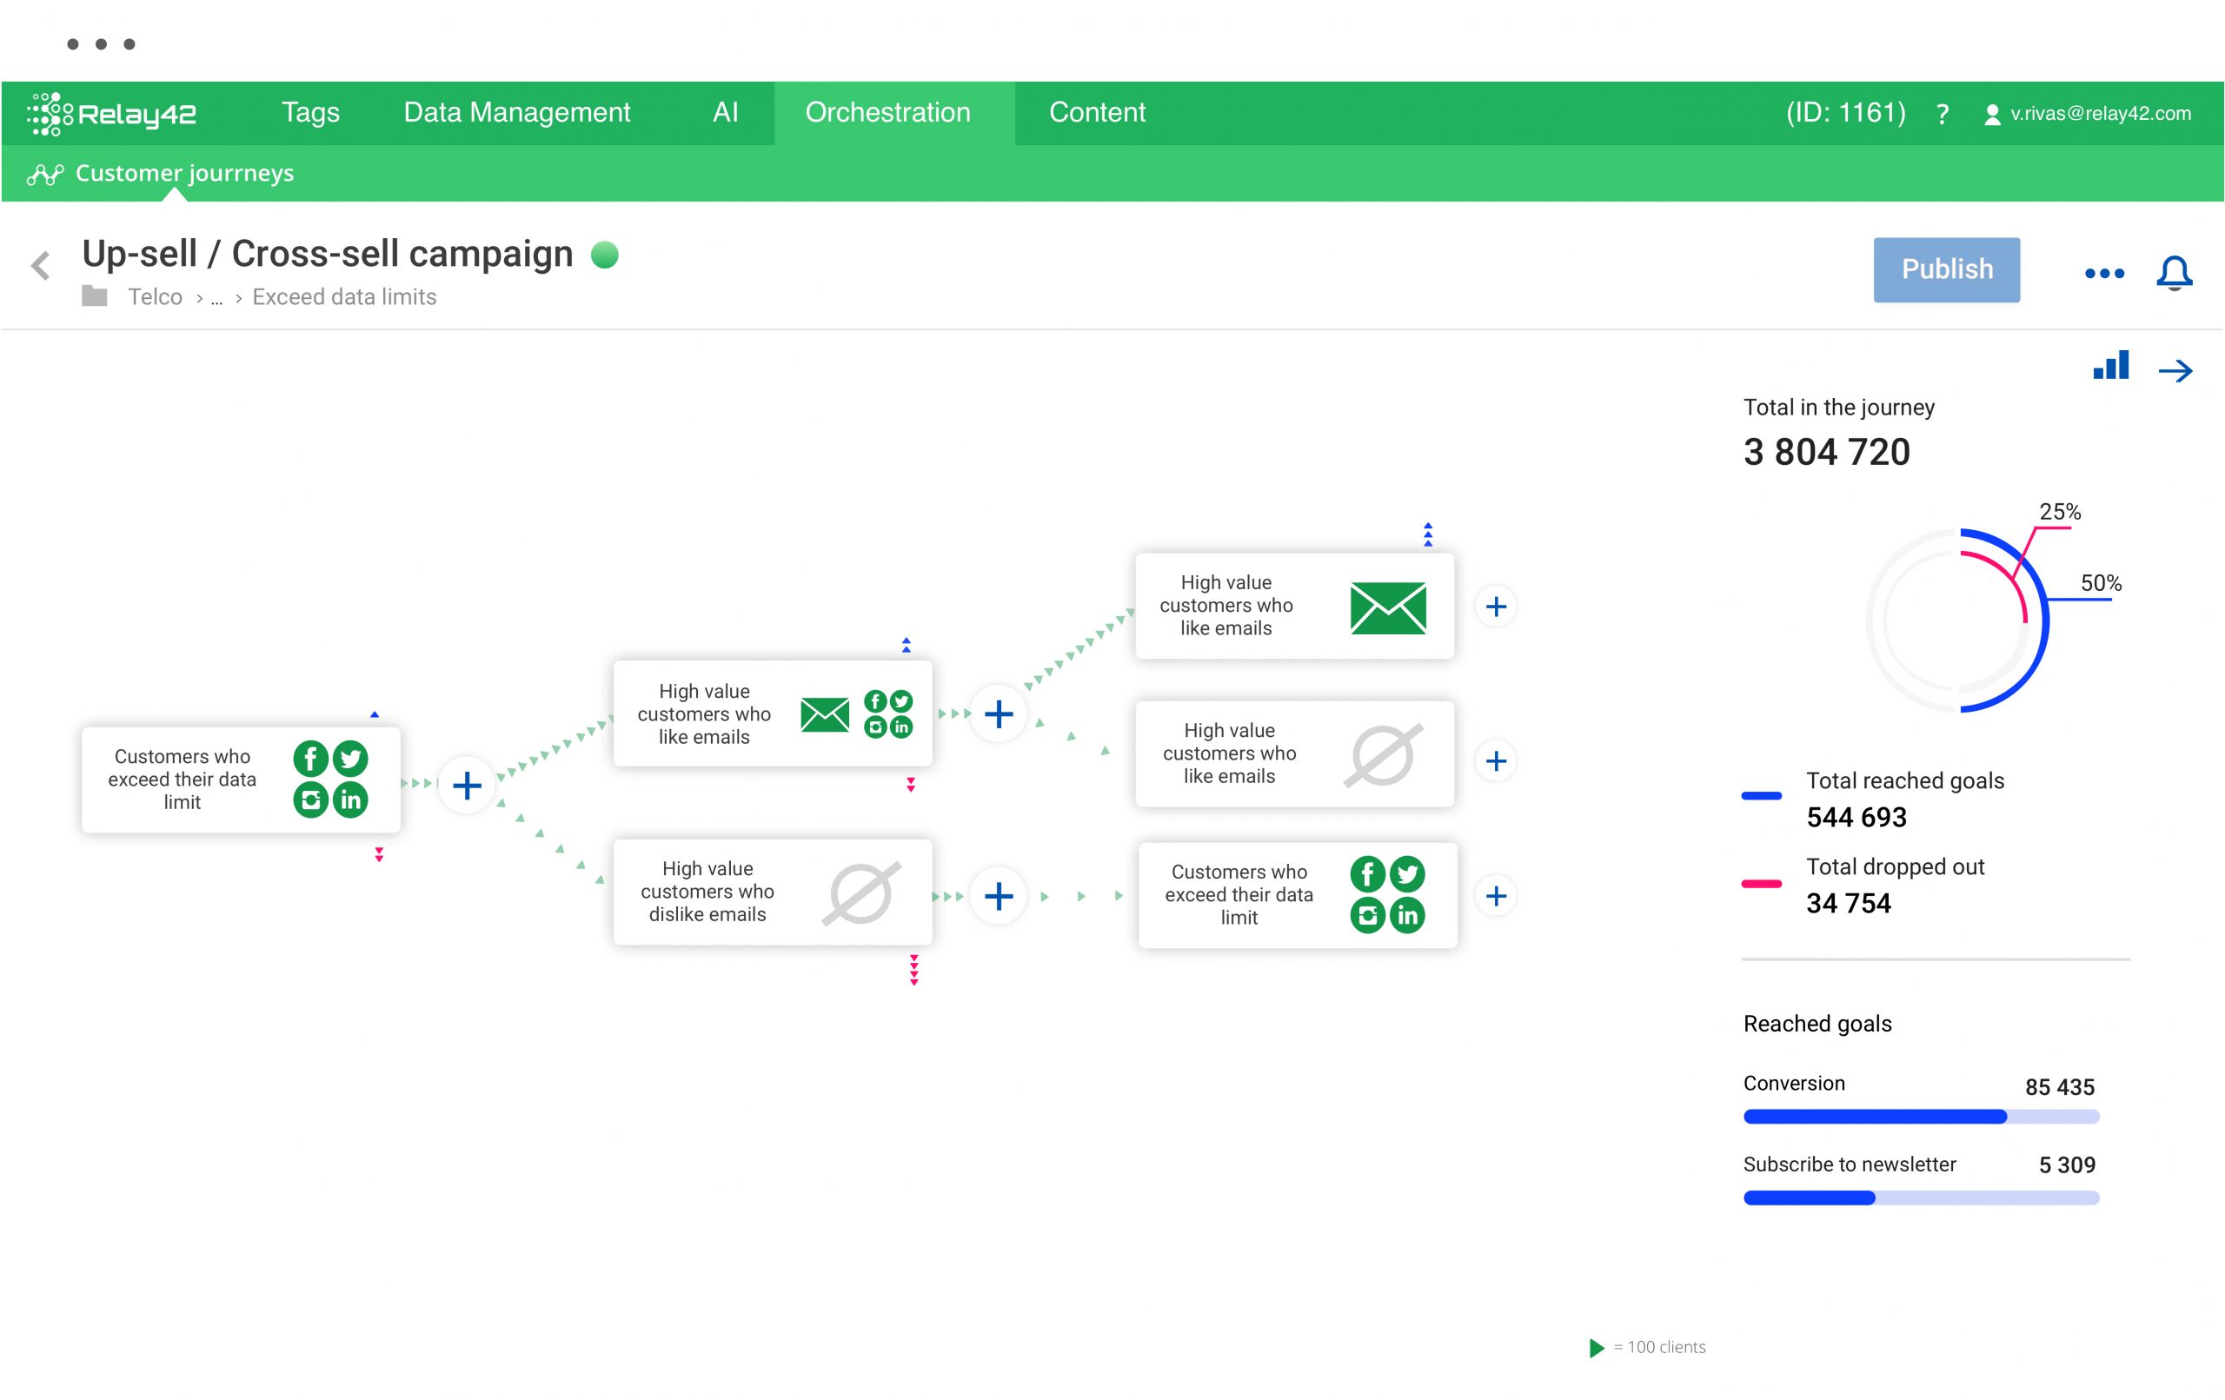This screenshot has width=2225, height=1400.
Task: Click the plus beside the top right email node
Action: point(1496,607)
